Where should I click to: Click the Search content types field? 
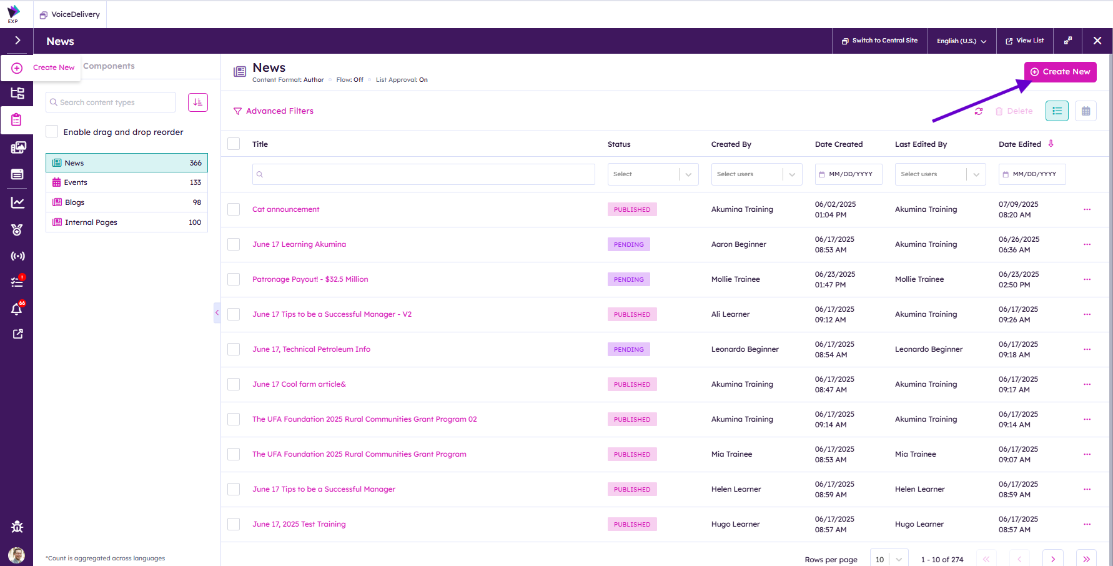[x=111, y=102]
